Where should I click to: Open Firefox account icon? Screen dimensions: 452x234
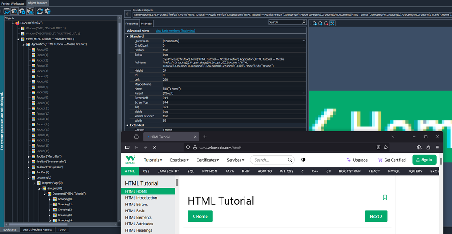coord(419,147)
